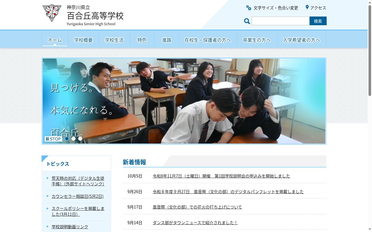Screen dimensions: 372x232
Task: Open カウンセラー相談日(5月2日) link
Action: point(78,196)
